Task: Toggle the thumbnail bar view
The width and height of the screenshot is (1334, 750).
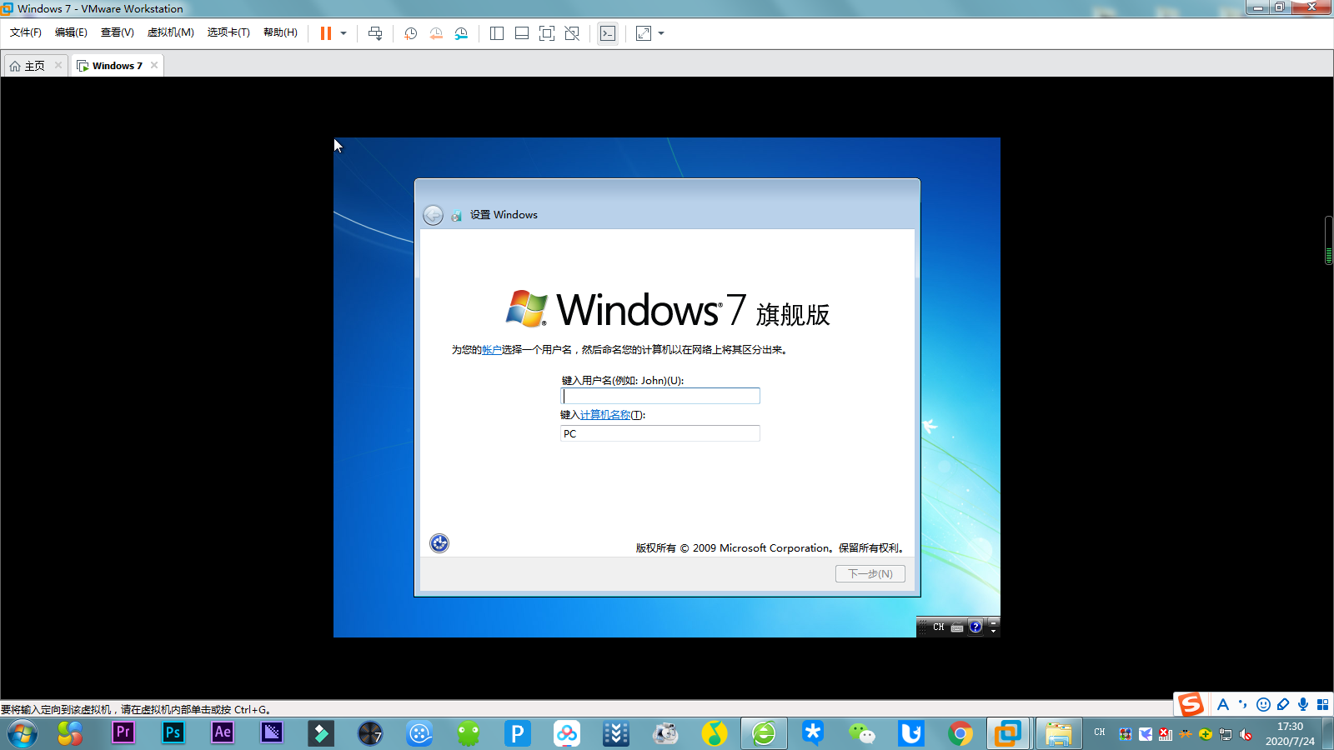Action: coord(522,33)
